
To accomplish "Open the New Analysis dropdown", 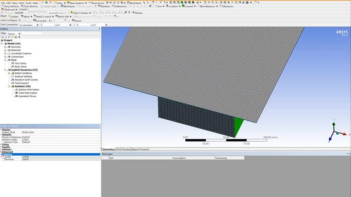I will click(x=77, y=3).
